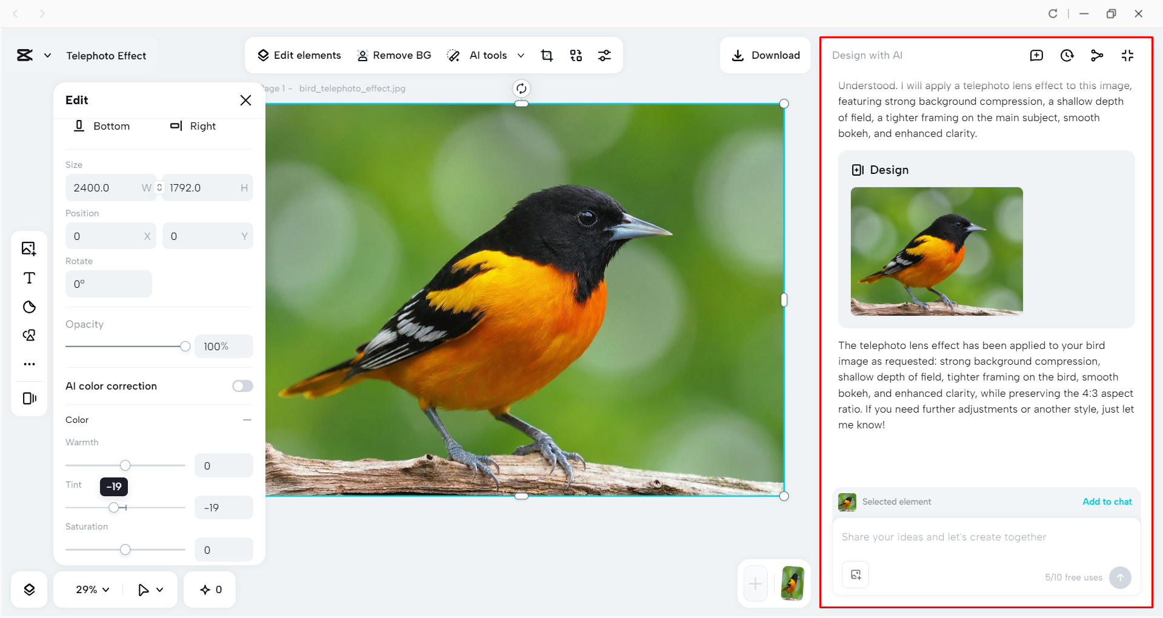
Task: Attach an image in the chat input
Action: coord(855,574)
